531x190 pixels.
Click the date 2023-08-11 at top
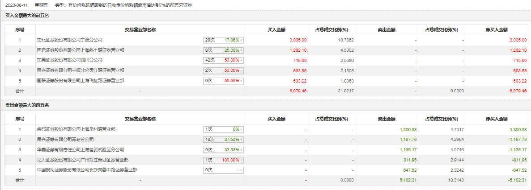[x=17, y=5]
